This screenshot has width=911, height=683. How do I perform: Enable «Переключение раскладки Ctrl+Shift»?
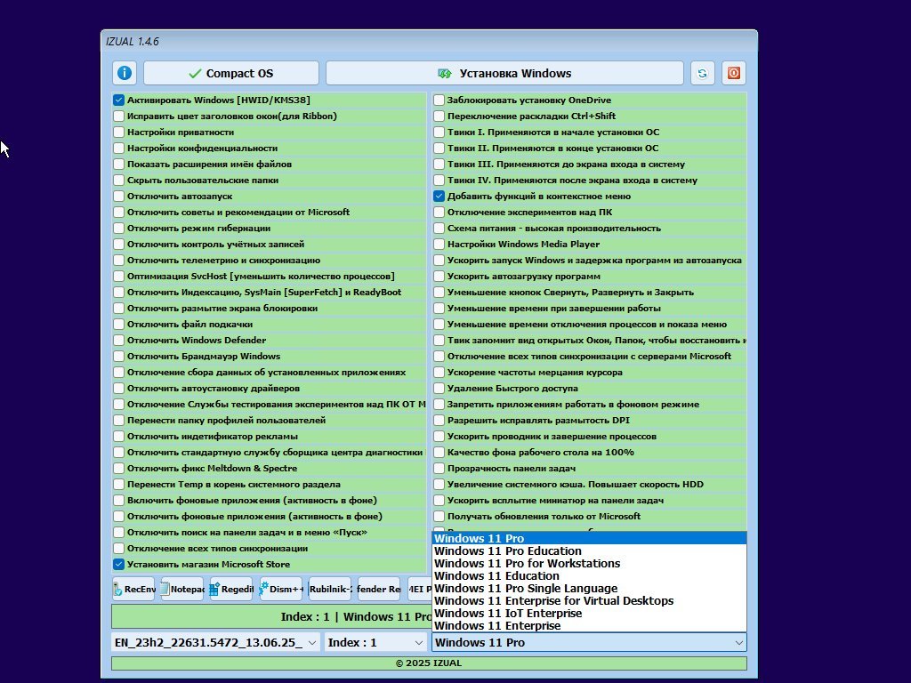coord(439,117)
